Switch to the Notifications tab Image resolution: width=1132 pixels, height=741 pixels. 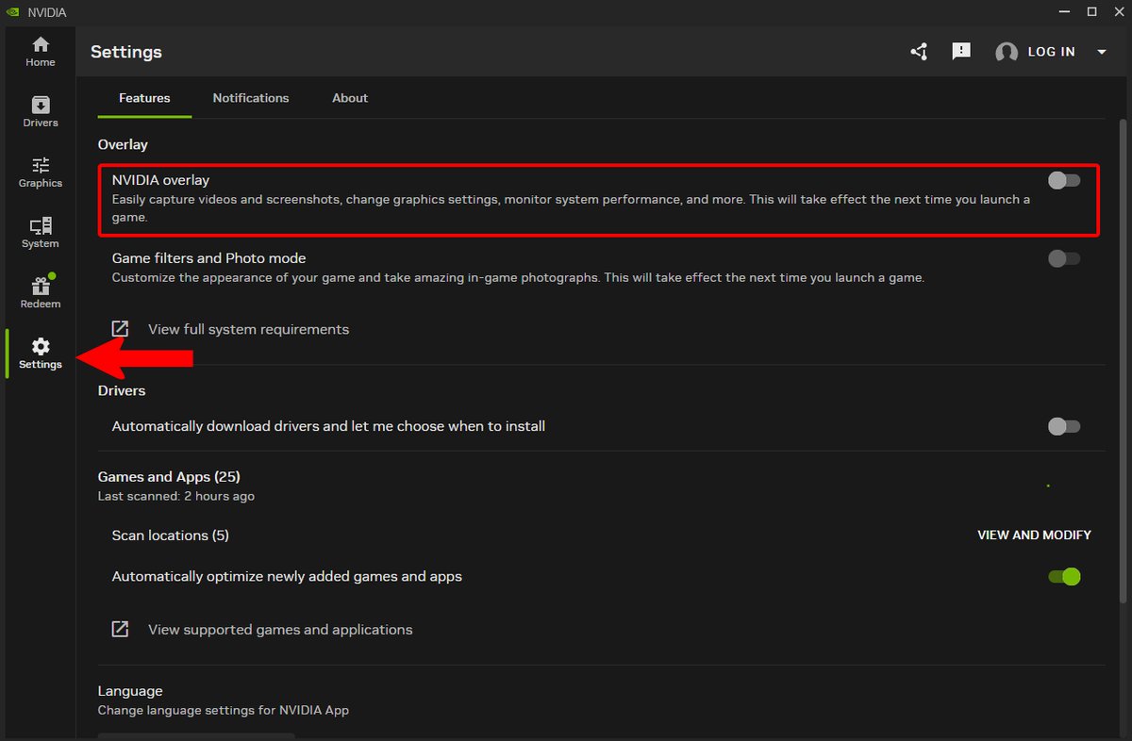click(250, 98)
